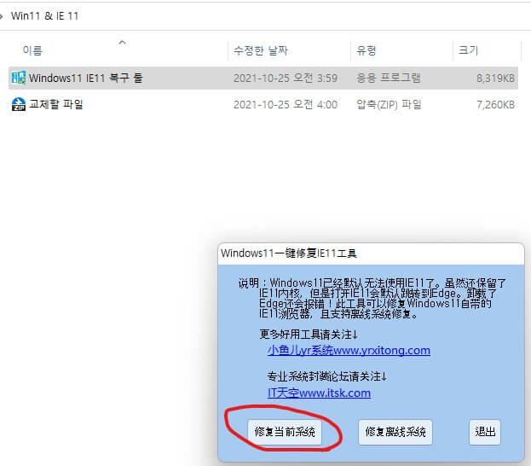Click the ZIP icon of 교체할 파일
The width and height of the screenshot is (531, 466).
(18, 105)
